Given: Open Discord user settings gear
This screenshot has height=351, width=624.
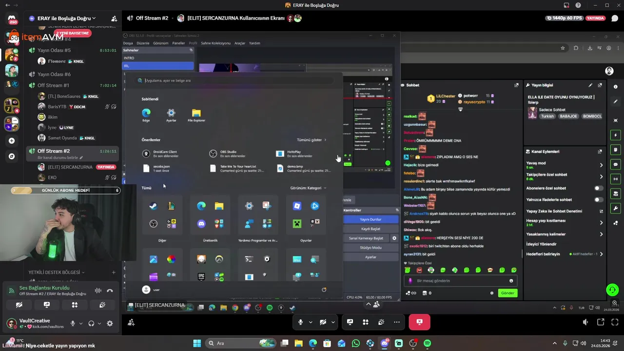Looking at the screenshot, I should tap(110, 323).
